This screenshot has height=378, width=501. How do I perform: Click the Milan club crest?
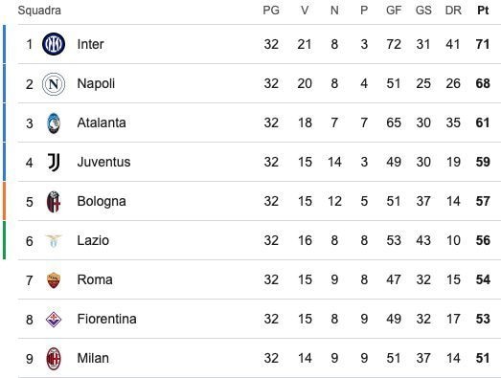coord(54,359)
